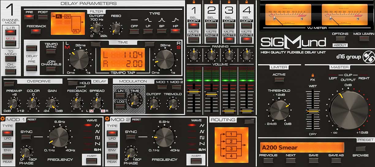Toggle the FEEDBACK filter button
The height and width of the screenshot is (167, 375).
pyautogui.click(x=36, y=31)
